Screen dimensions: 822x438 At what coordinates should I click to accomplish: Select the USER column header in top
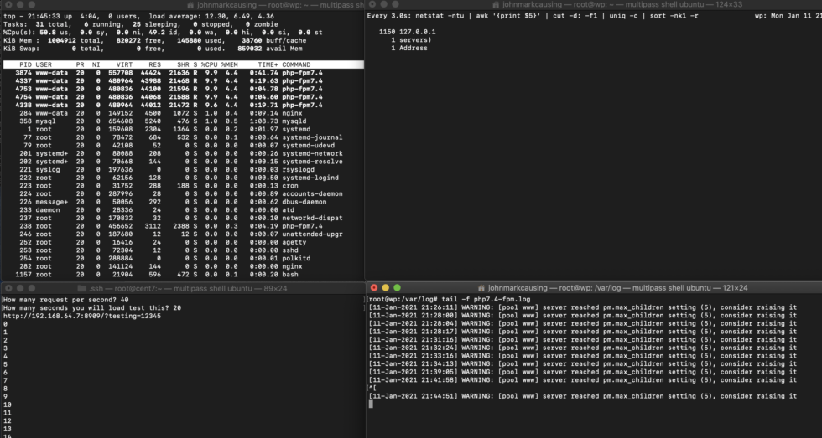pos(44,64)
